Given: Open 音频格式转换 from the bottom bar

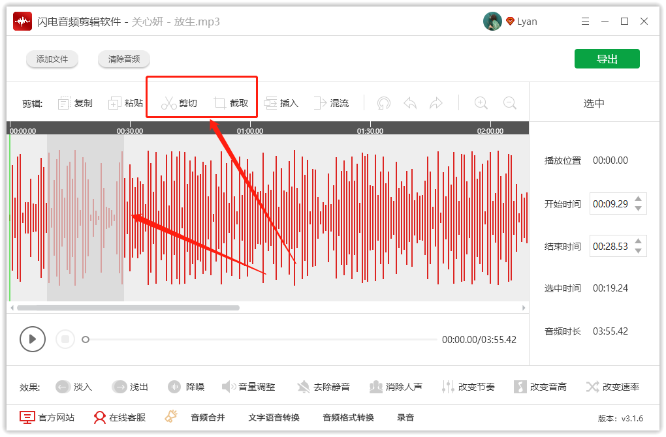Looking at the screenshot, I should tap(347, 417).
